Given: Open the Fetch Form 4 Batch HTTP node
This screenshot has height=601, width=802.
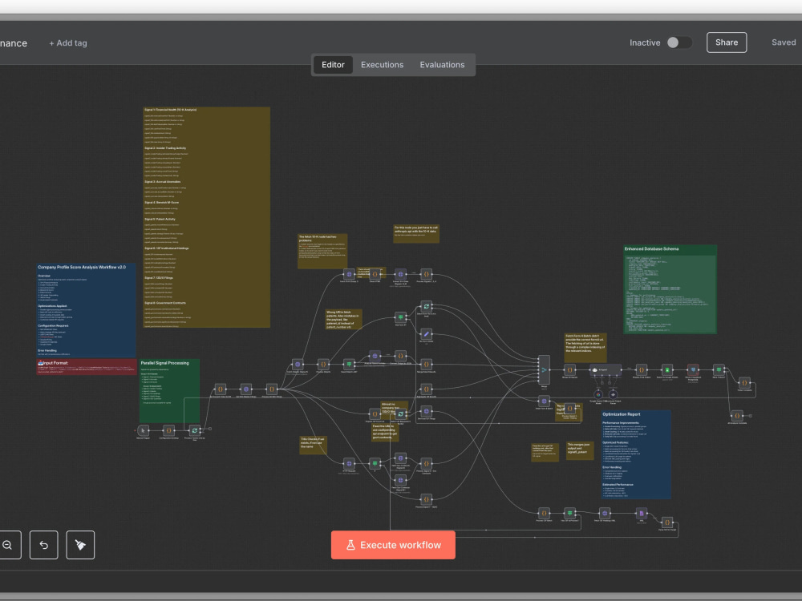Looking at the screenshot, I should tap(545, 401).
